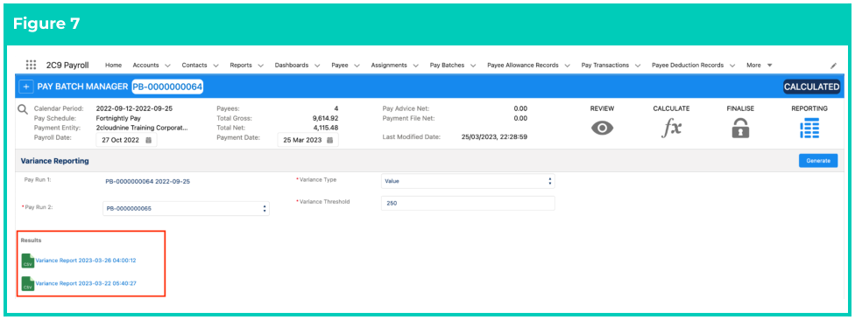Click the Payment Date field 25 Mar 2023
This screenshot has height=320, width=855.
pos(308,140)
